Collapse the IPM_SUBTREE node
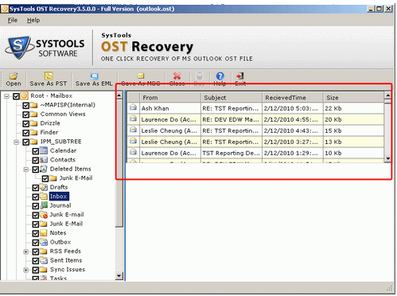 (16, 142)
